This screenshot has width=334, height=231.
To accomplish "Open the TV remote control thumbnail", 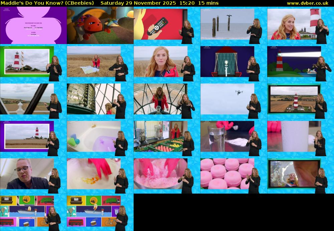I will [x=167, y=25].
